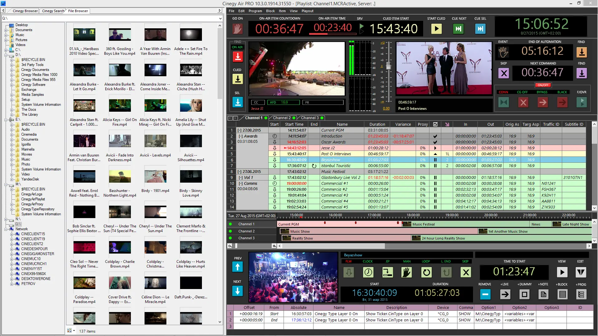Toggle checkmark for Introduction row
This screenshot has height=336, width=598.
[x=435, y=136]
